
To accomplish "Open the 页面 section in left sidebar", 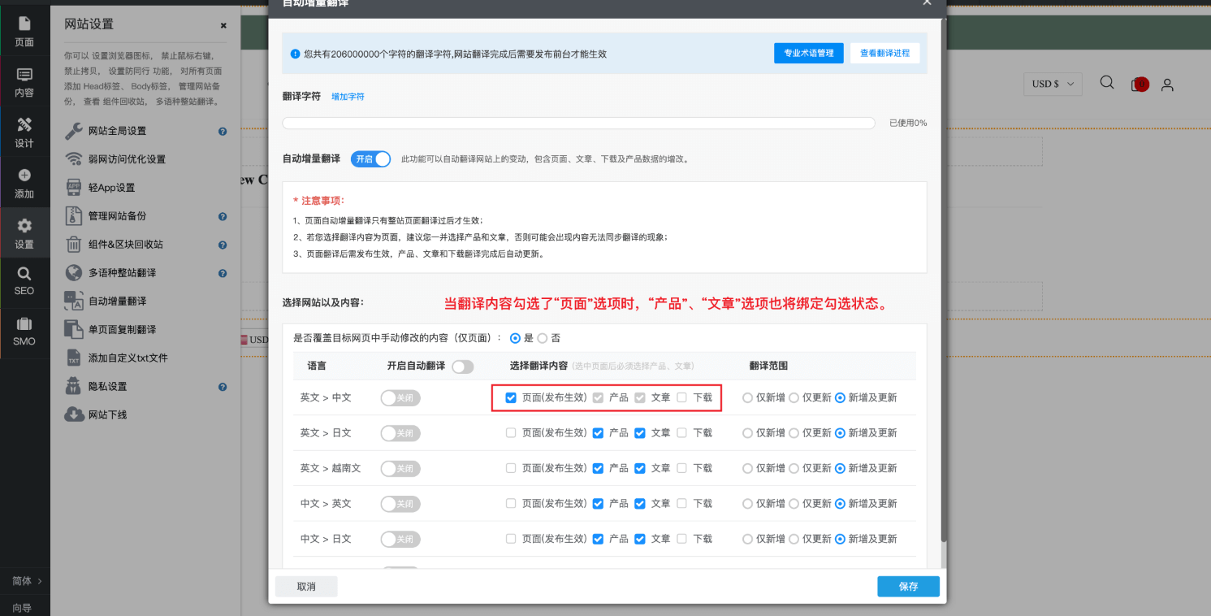I will click(24, 31).
